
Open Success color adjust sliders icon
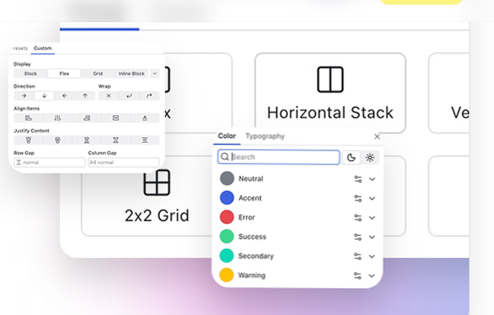[358, 237]
